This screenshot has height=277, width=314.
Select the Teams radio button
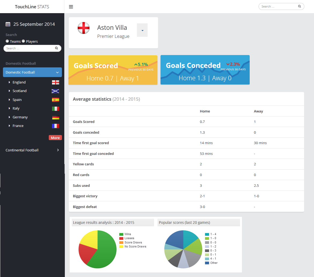pyautogui.click(x=7, y=41)
